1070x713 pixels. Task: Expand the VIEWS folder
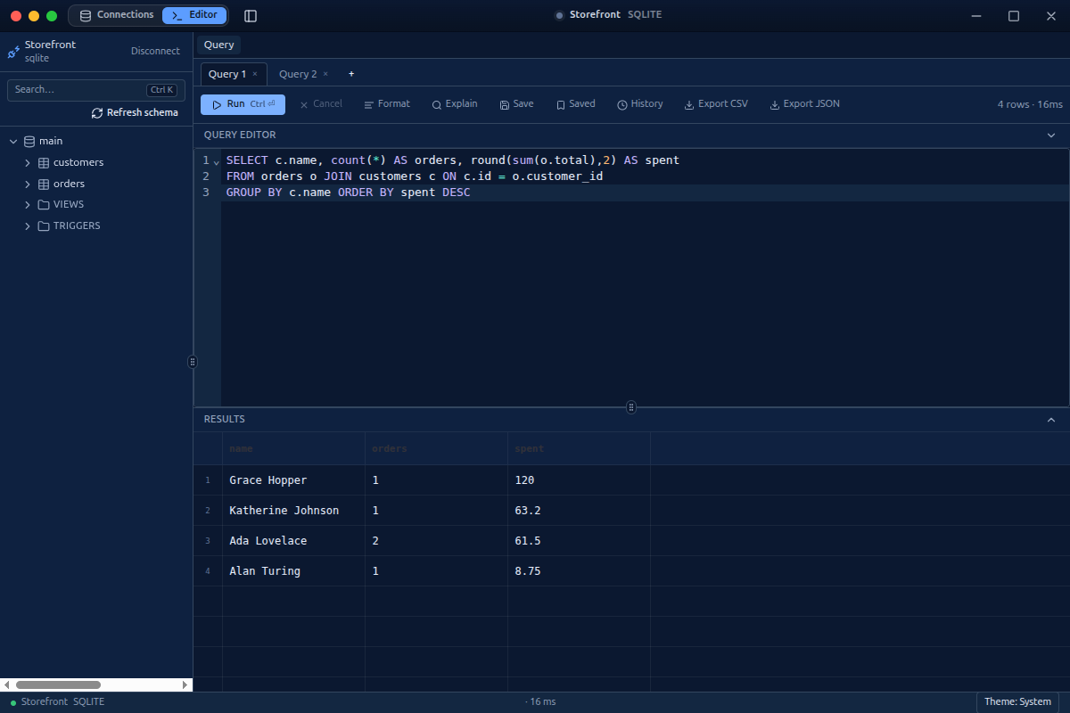click(28, 204)
